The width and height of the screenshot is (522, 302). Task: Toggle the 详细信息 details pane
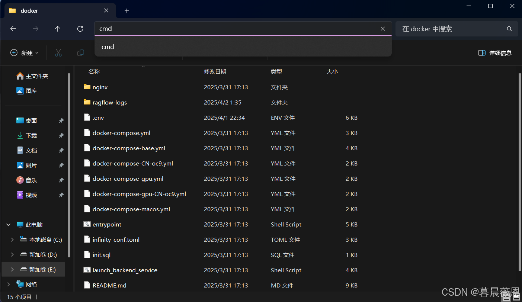(x=495, y=52)
